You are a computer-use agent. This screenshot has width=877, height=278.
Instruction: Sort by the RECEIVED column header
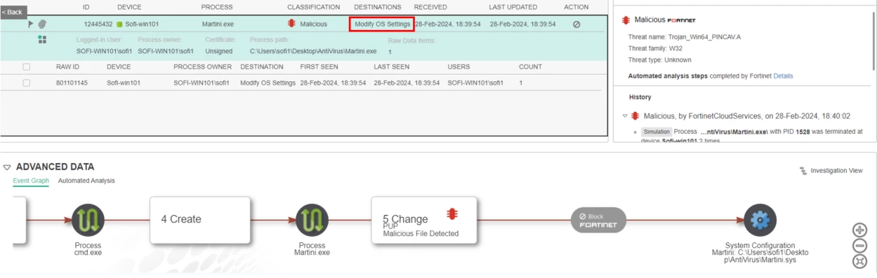(x=430, y=7)
